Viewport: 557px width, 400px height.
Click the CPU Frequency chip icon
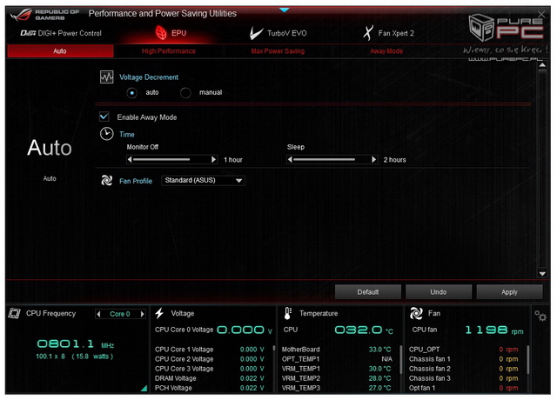14,313
